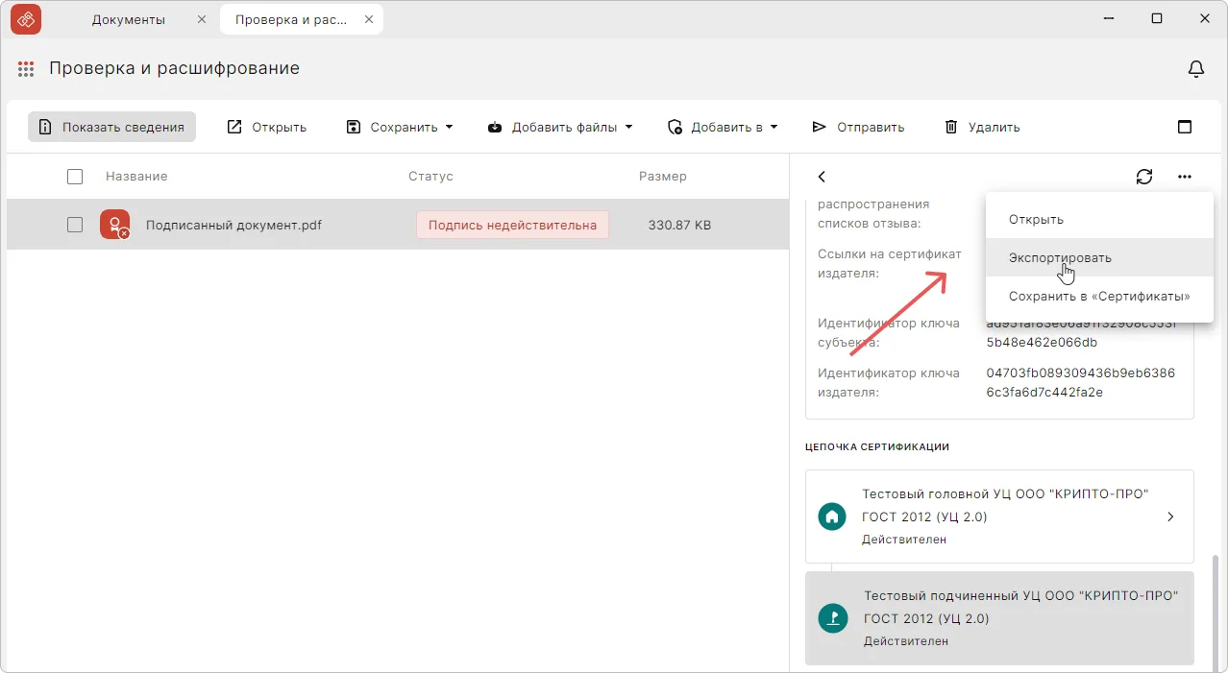Open the apps grid menu icon
This screenshot has height=673, width=1228.
pos(26,69)
